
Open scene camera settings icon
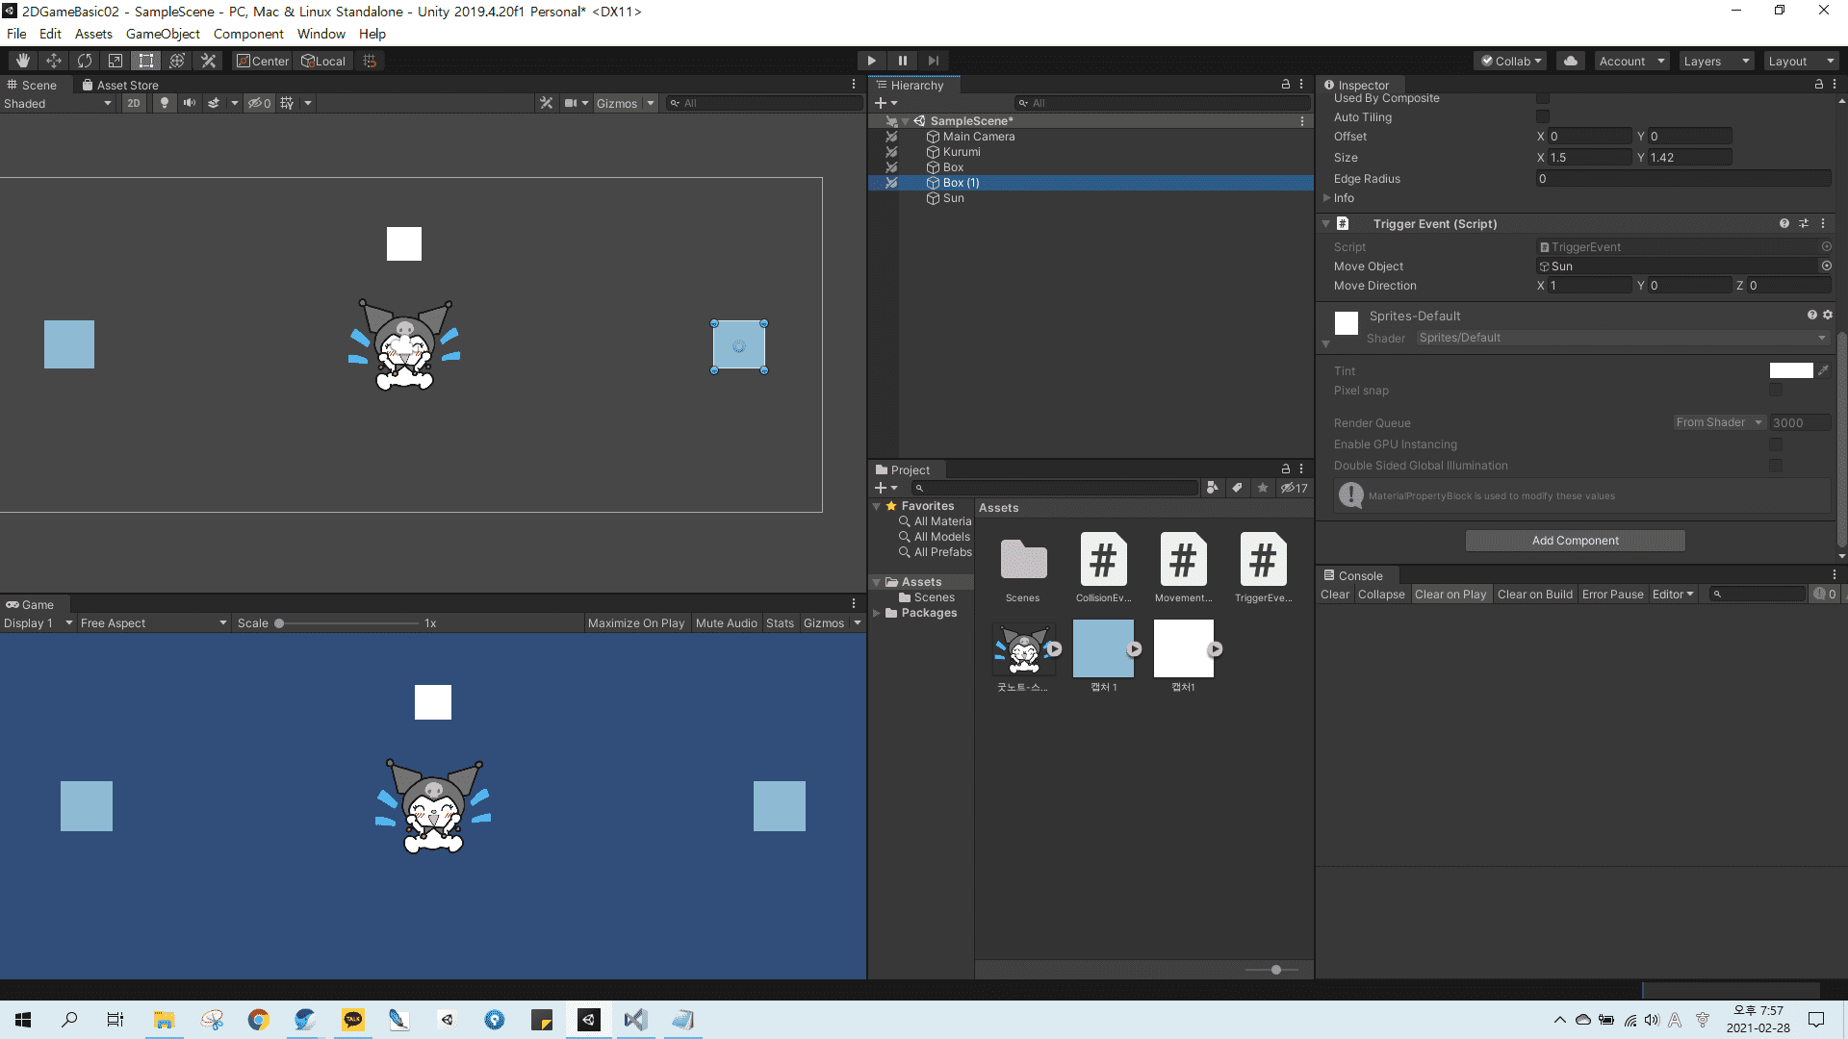pos(571,103)
